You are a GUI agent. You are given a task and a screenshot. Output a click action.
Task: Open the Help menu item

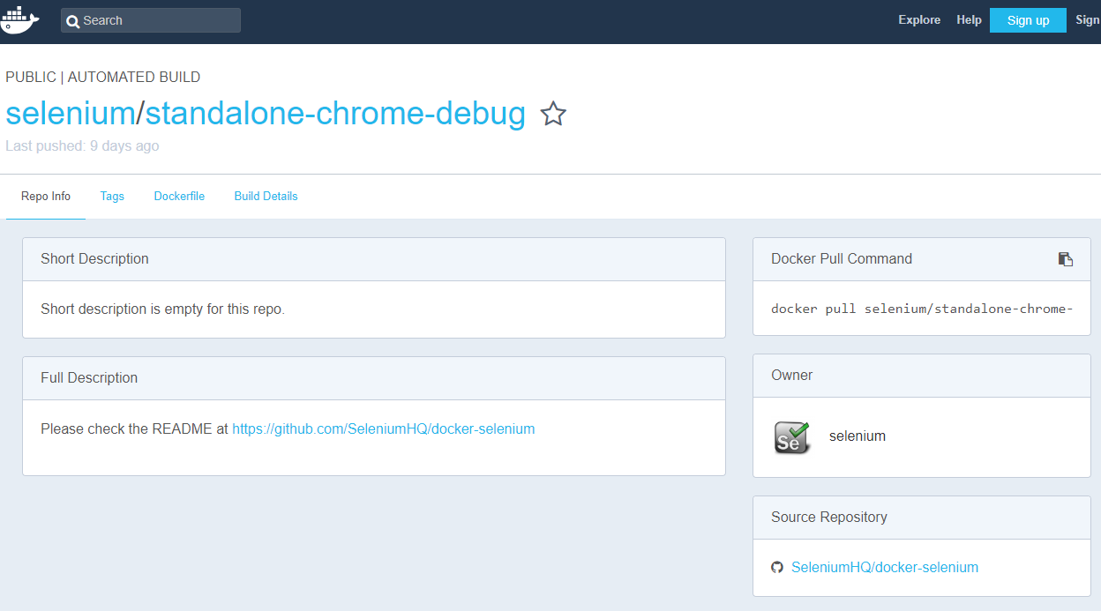click(x=969, y=20)
